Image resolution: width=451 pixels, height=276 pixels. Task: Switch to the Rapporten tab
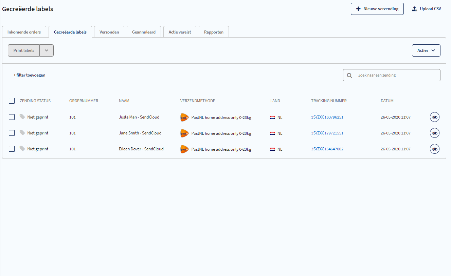click(214, 32)
